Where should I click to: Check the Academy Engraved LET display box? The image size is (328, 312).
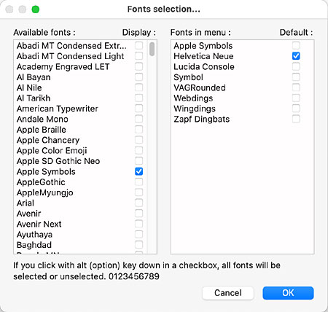click(138, 66)
